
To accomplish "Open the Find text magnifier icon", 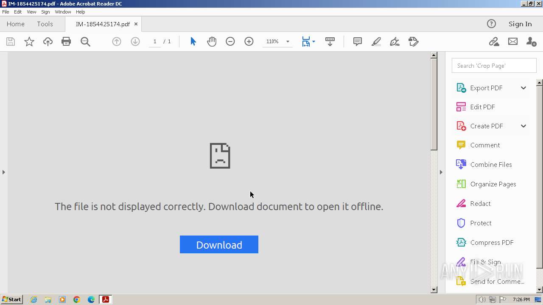I will point(85,42).
